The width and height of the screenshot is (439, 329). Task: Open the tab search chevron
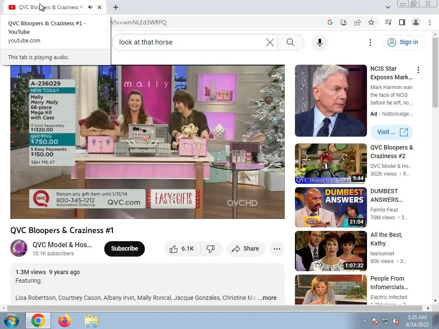coord(388,7)
